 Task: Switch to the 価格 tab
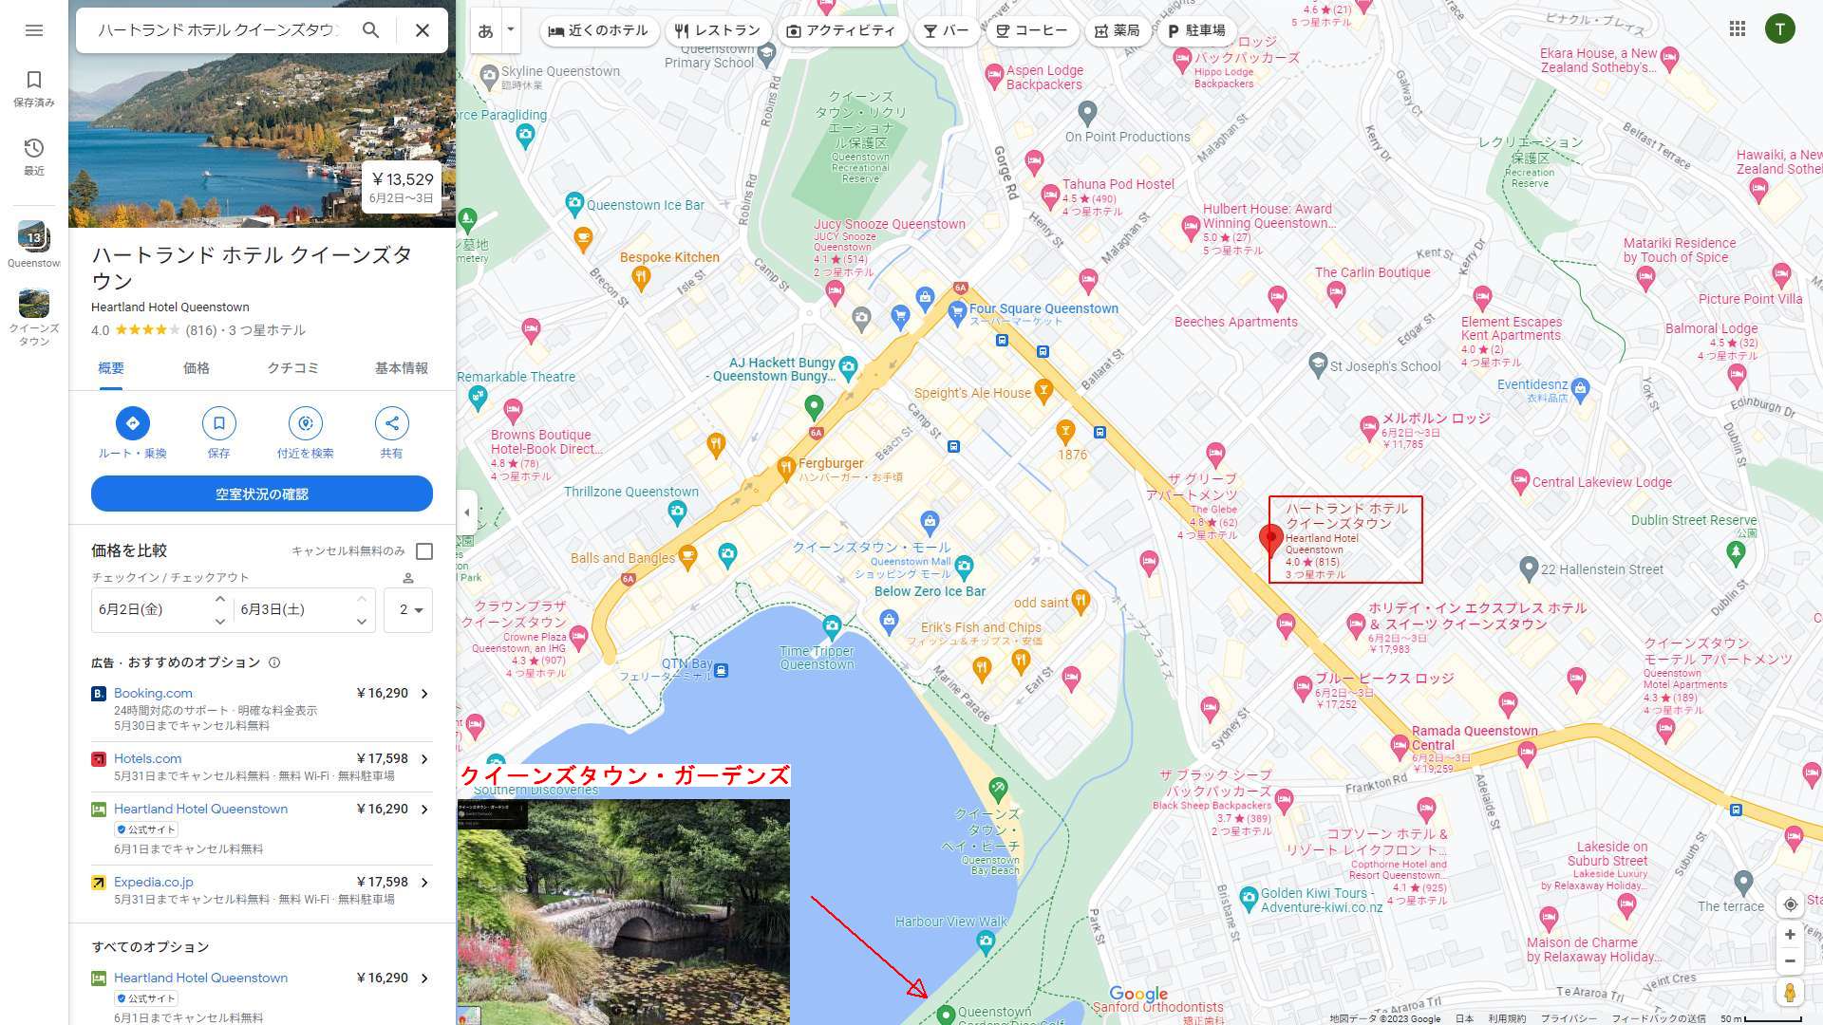click(x=197, y=368)
